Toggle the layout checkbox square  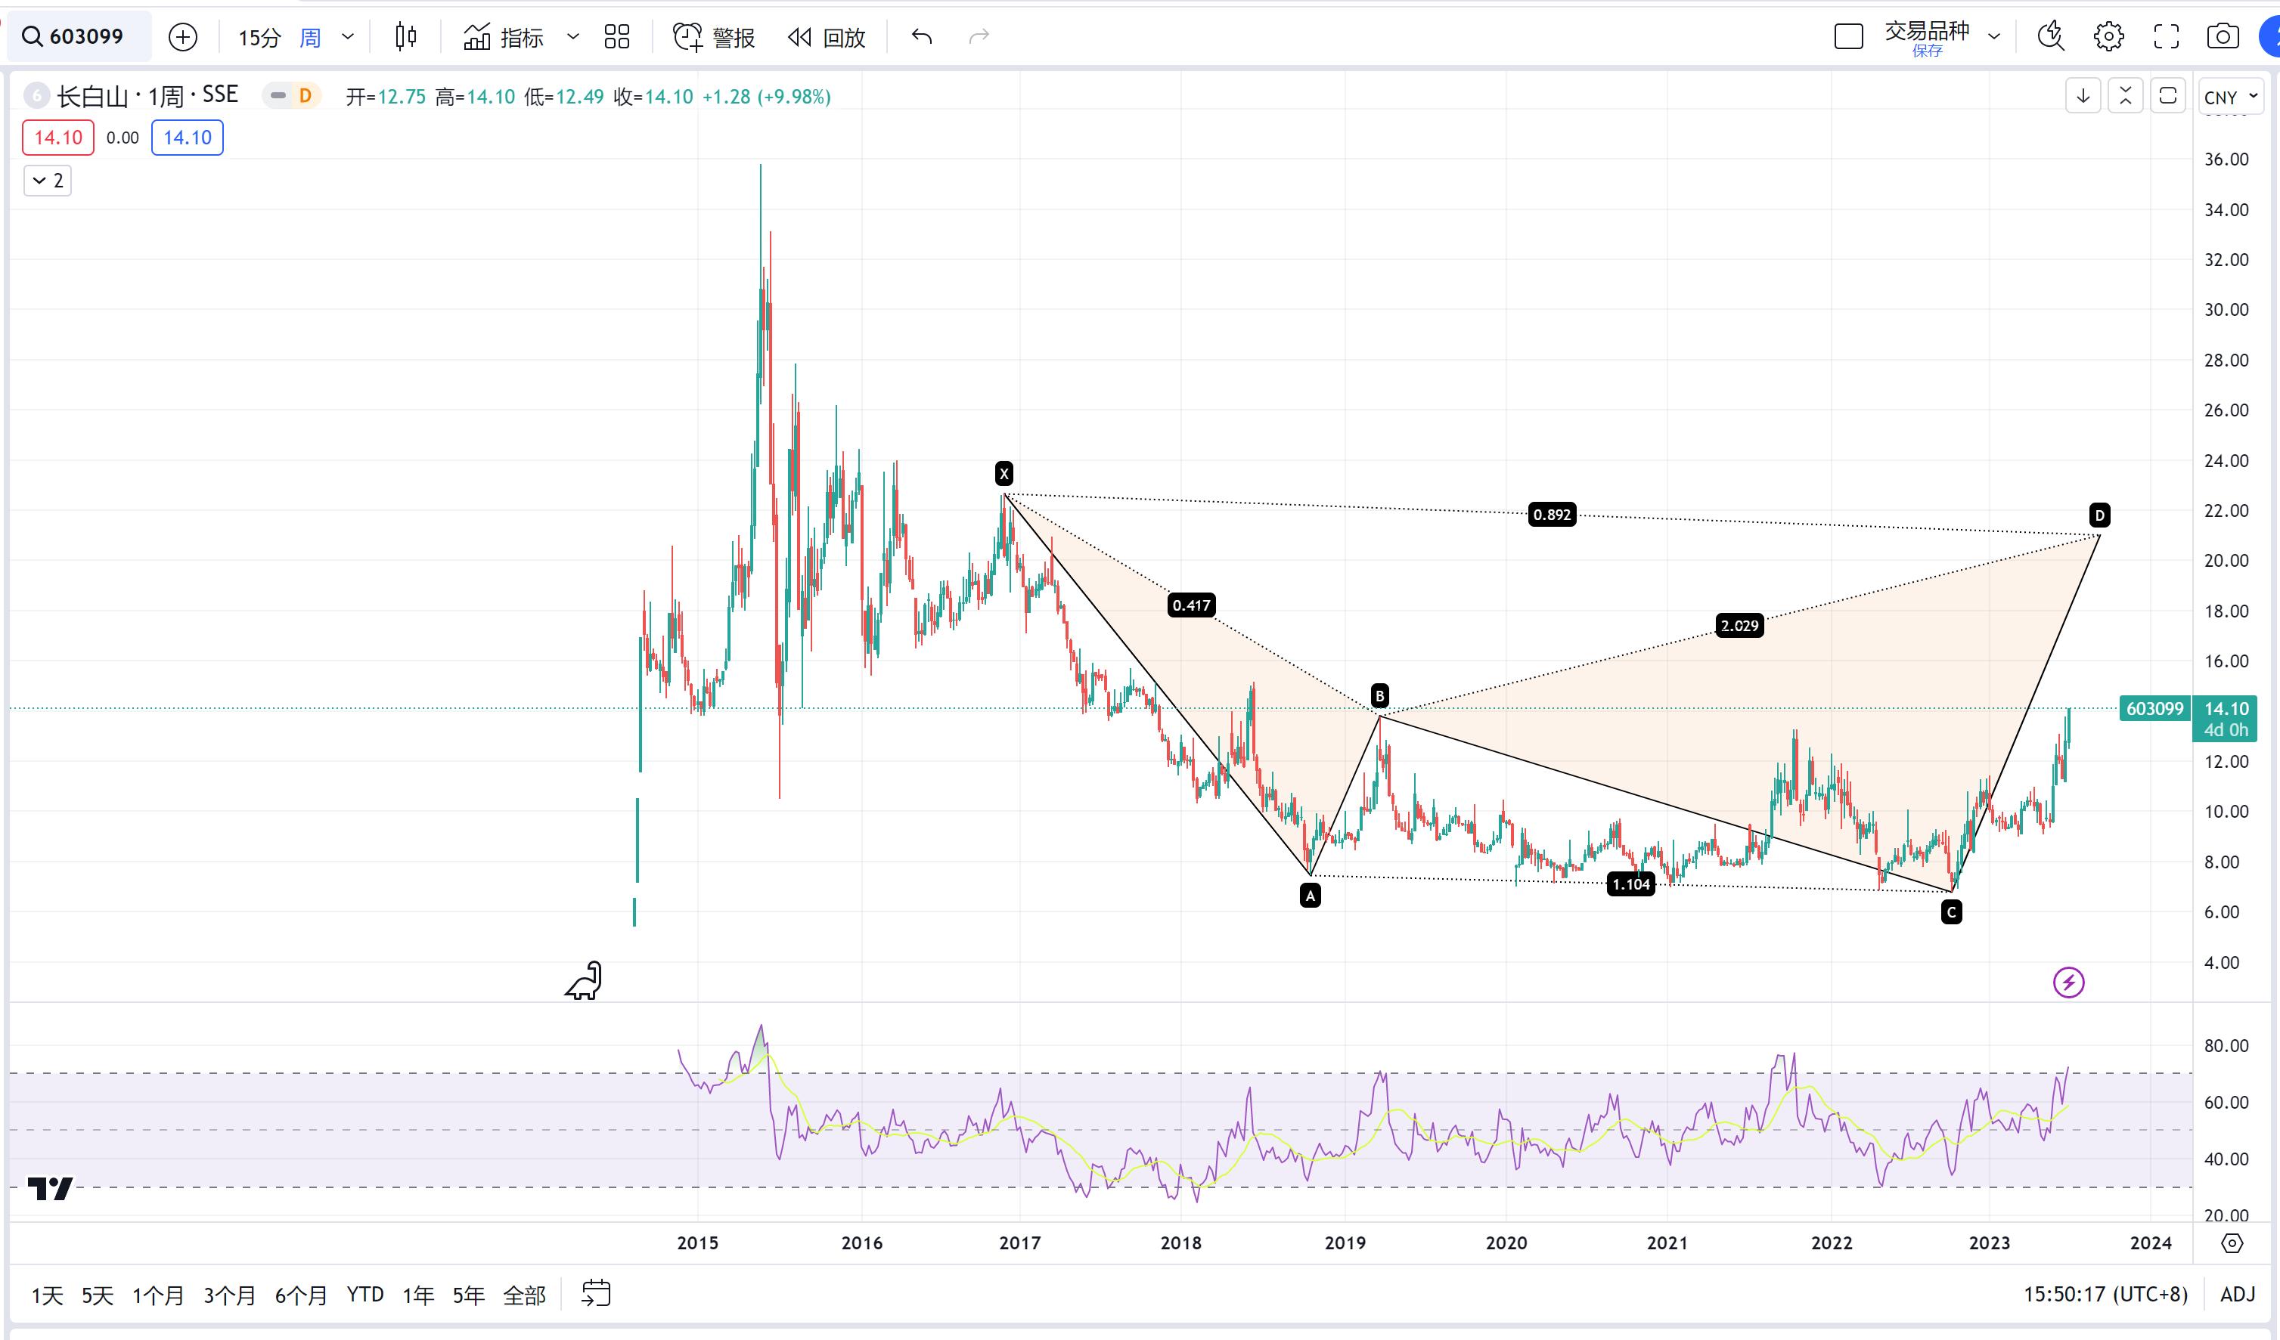coord(1848,37)
